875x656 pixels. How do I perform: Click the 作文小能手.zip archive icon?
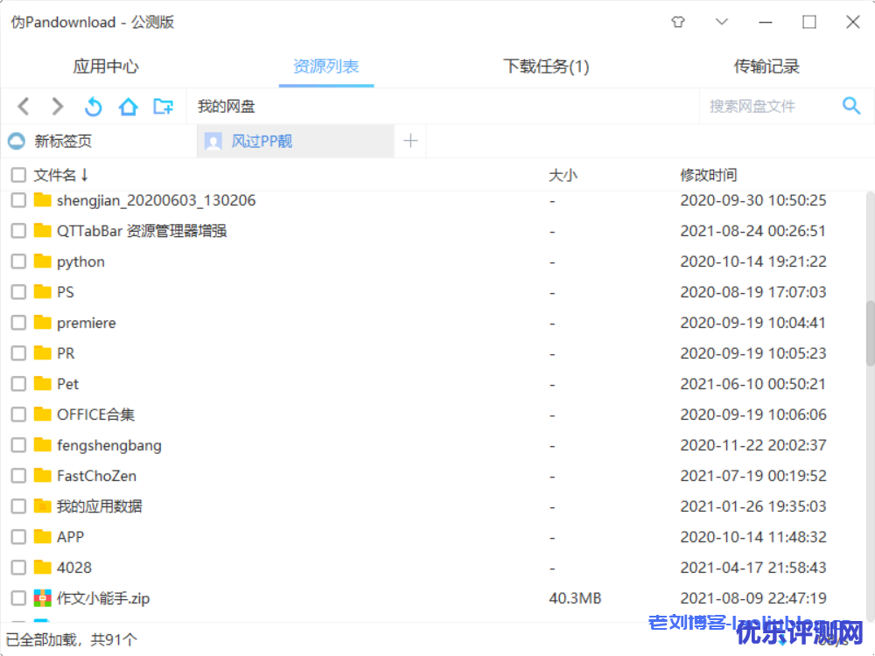[x=42, y=598]
